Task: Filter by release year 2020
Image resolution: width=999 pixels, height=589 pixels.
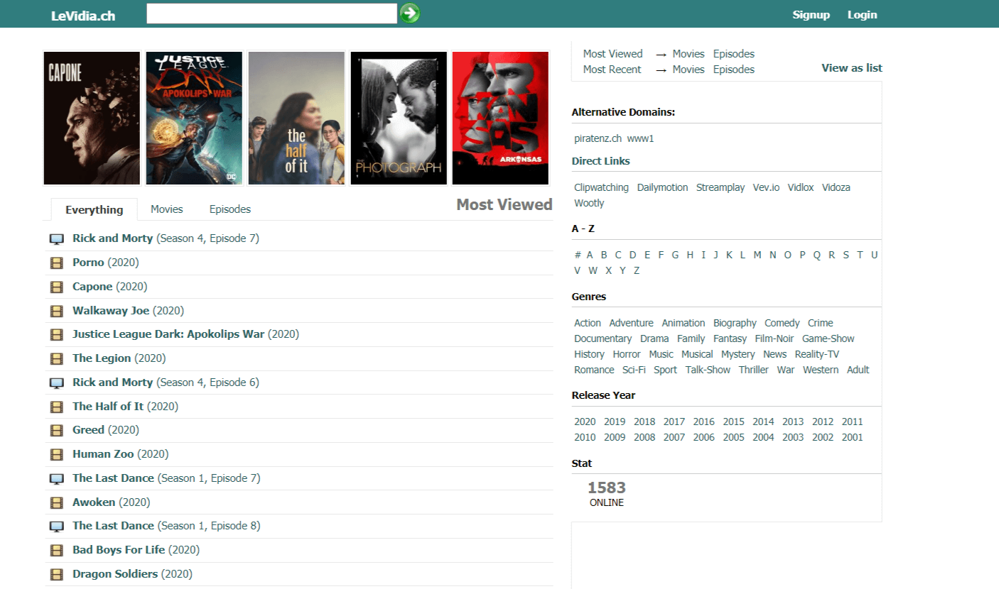Action: (x=585, y=422)
